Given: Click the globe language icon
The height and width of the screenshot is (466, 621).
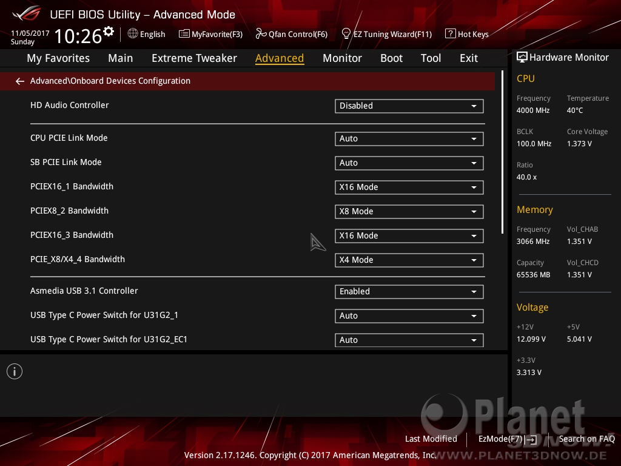Looking at the screenshot, I should pyautogui.click(x=133, y=34).
